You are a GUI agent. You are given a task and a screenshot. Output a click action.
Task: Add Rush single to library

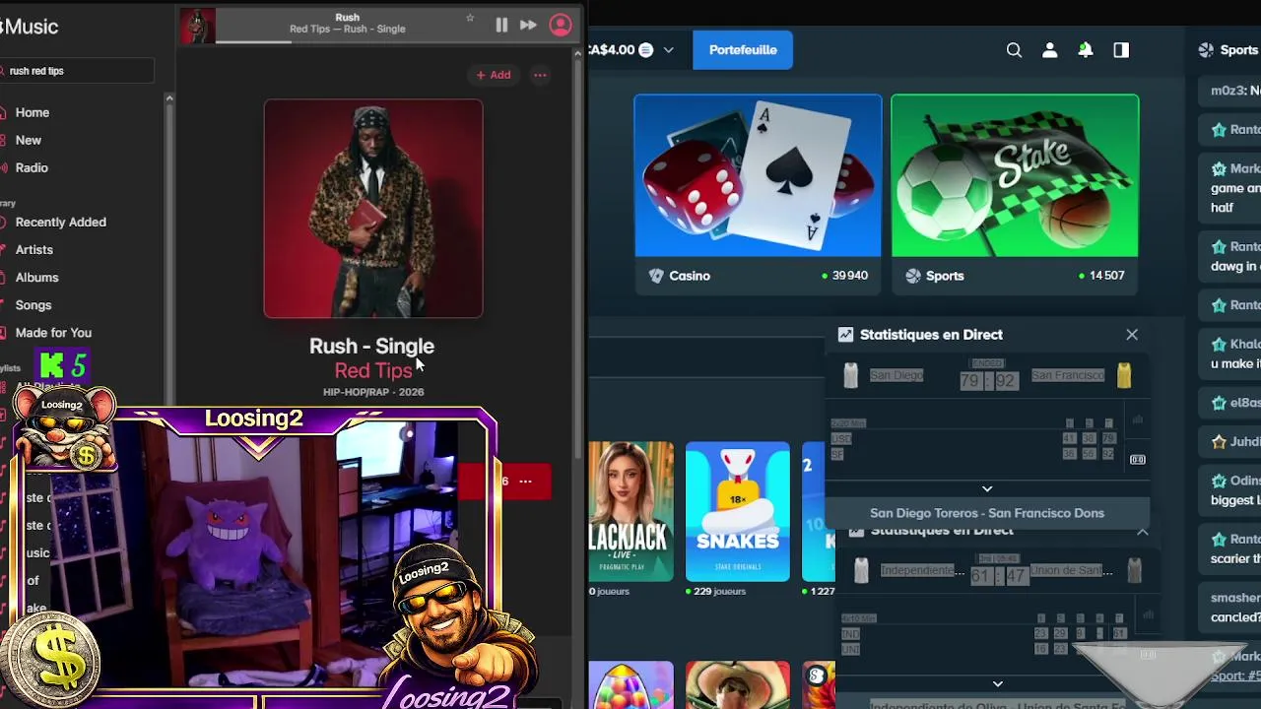(x=494, y=75)
